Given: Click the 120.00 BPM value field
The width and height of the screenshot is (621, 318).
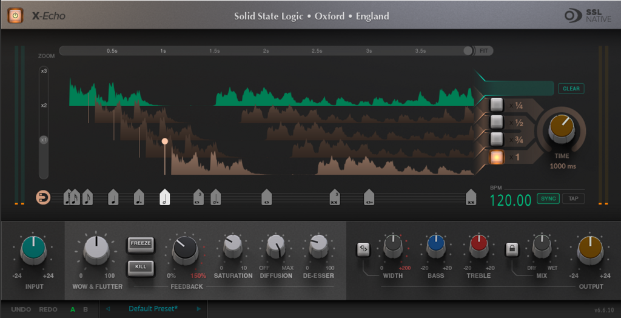Looking at the screenshot, I should (511, 200).
